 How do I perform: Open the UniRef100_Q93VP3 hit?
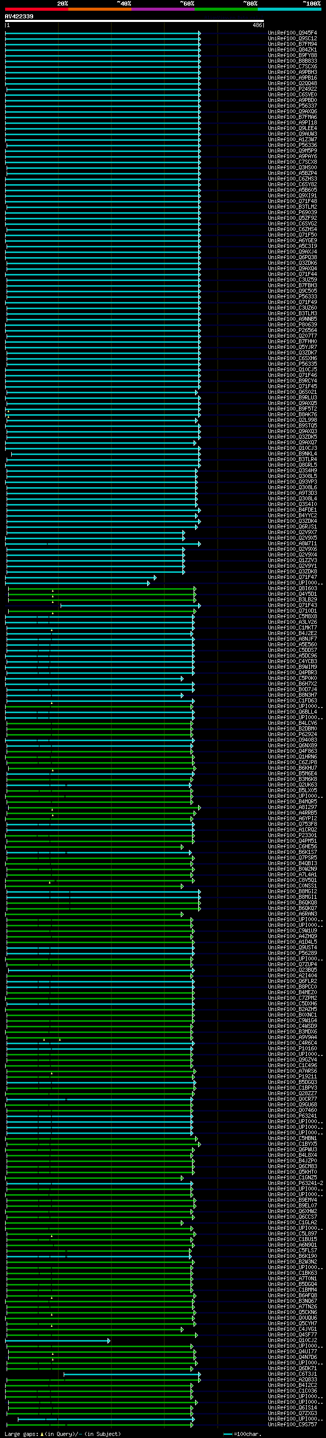point(292,482)
